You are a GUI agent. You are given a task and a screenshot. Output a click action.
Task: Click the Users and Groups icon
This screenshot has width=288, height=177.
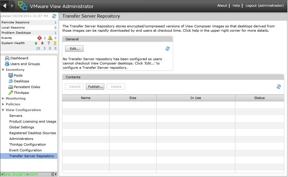click(x=7, y=64)
